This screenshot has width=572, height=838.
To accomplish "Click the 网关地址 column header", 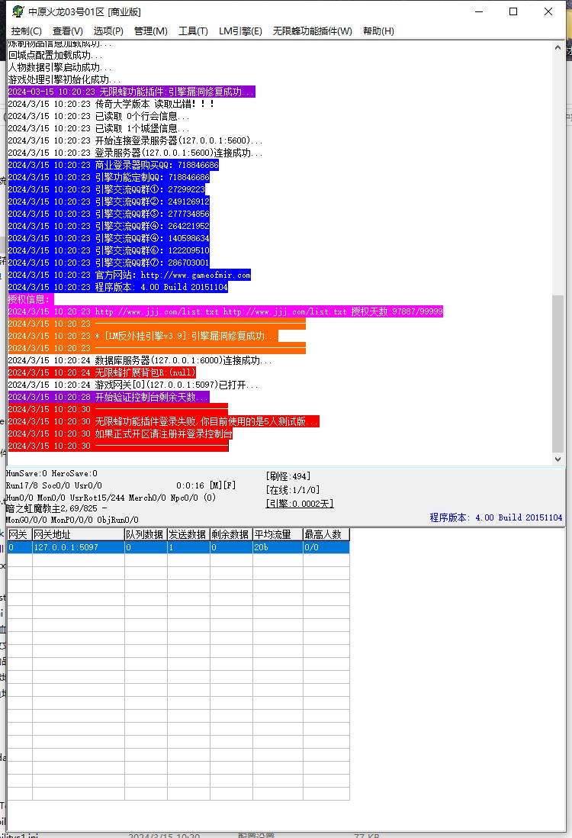I will click(x=78, y=534).
